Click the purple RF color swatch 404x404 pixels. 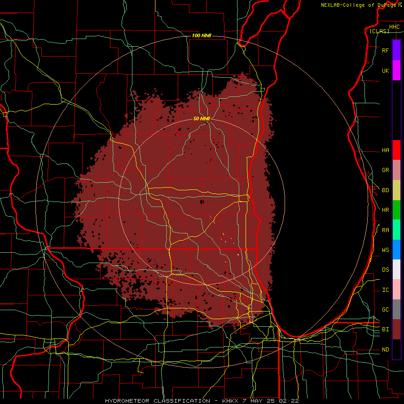(x=396, y=50)
